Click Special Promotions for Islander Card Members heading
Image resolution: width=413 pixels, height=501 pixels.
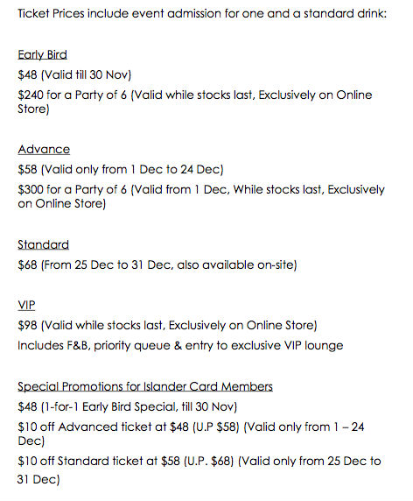(x=145, y=386)
